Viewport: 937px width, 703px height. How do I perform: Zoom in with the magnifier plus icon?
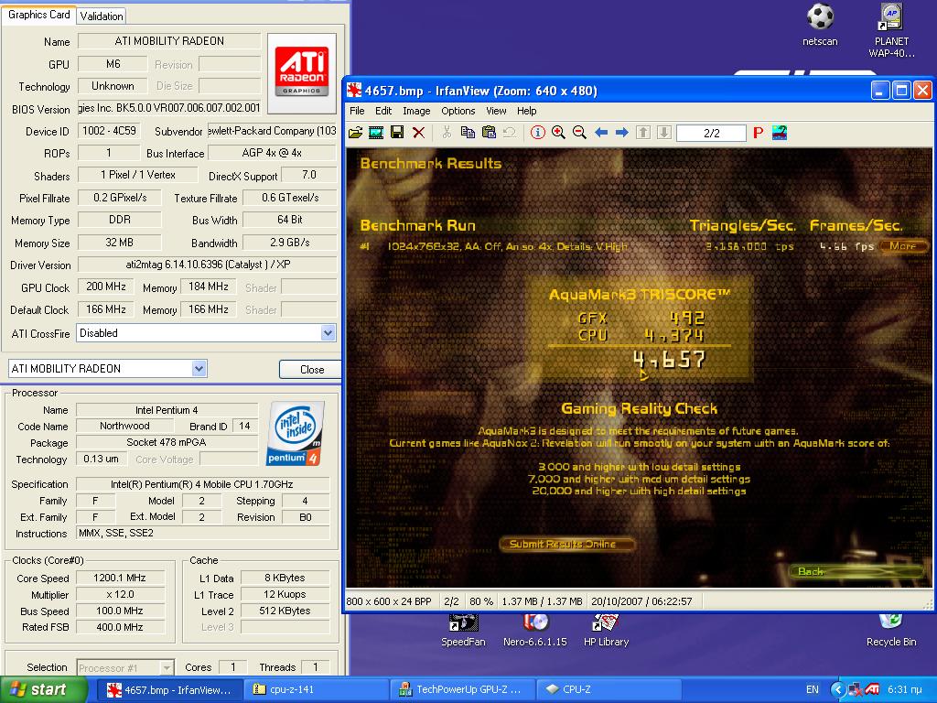(559, 133)
